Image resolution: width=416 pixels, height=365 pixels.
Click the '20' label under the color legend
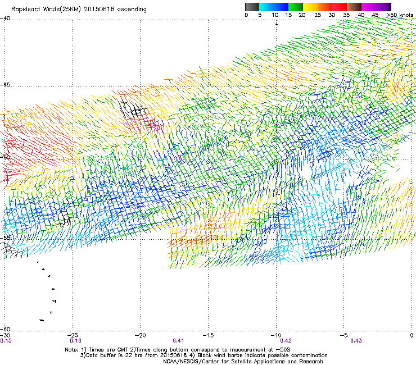pos(302,15)
